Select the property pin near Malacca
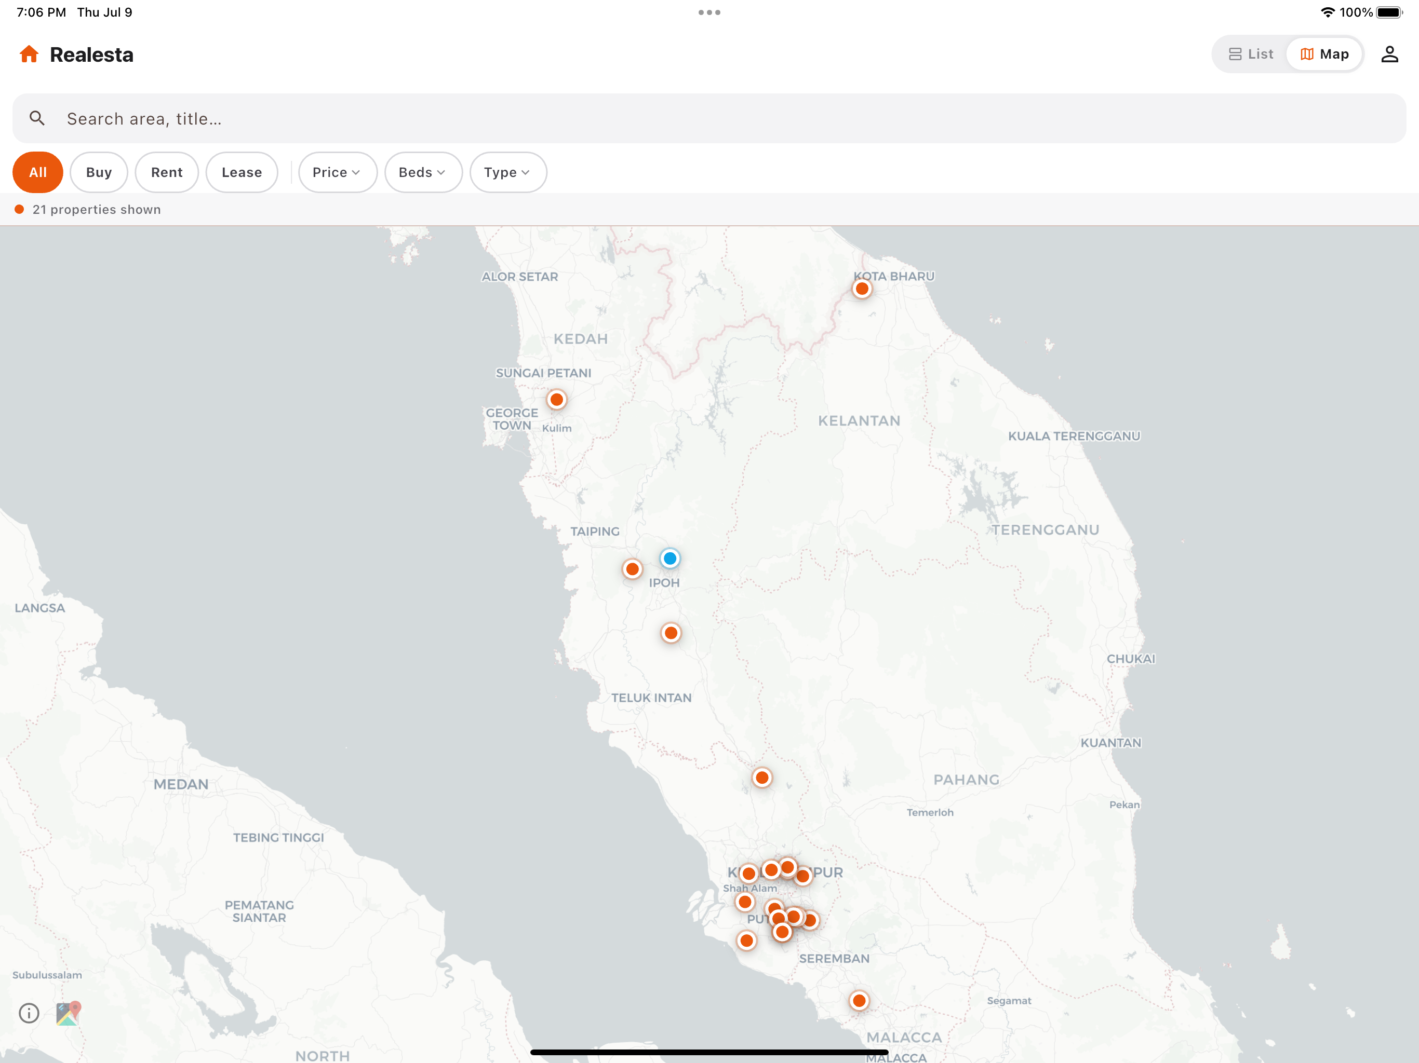1419x1063 pixels. point(860,1001)
